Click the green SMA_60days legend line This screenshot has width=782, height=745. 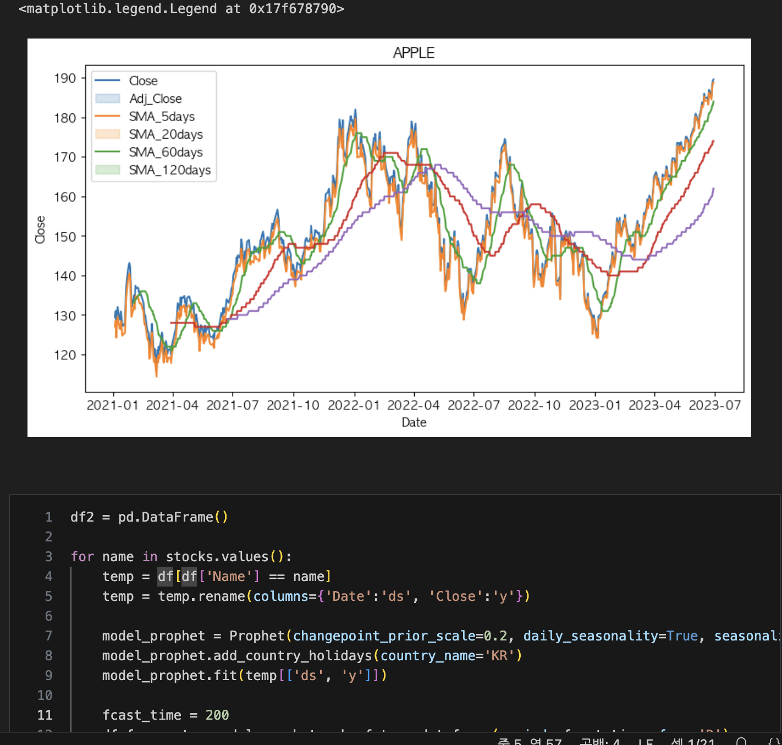pos(108,151)
